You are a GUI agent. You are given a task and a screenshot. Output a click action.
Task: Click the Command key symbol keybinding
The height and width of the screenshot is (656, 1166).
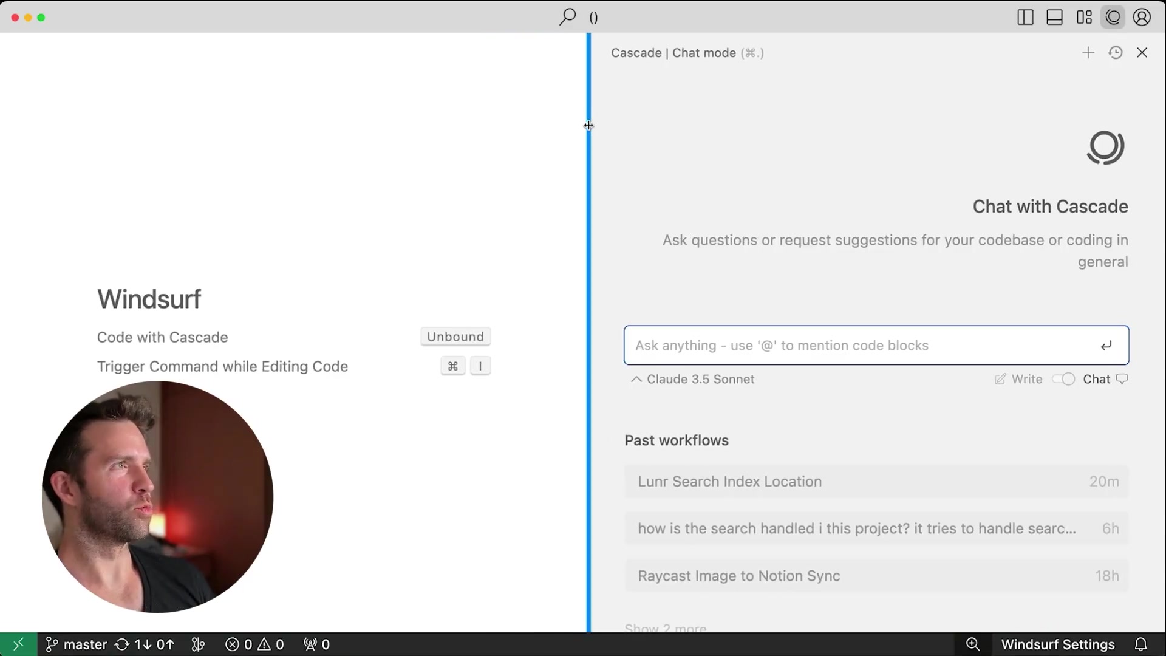[x=453, y=366]
